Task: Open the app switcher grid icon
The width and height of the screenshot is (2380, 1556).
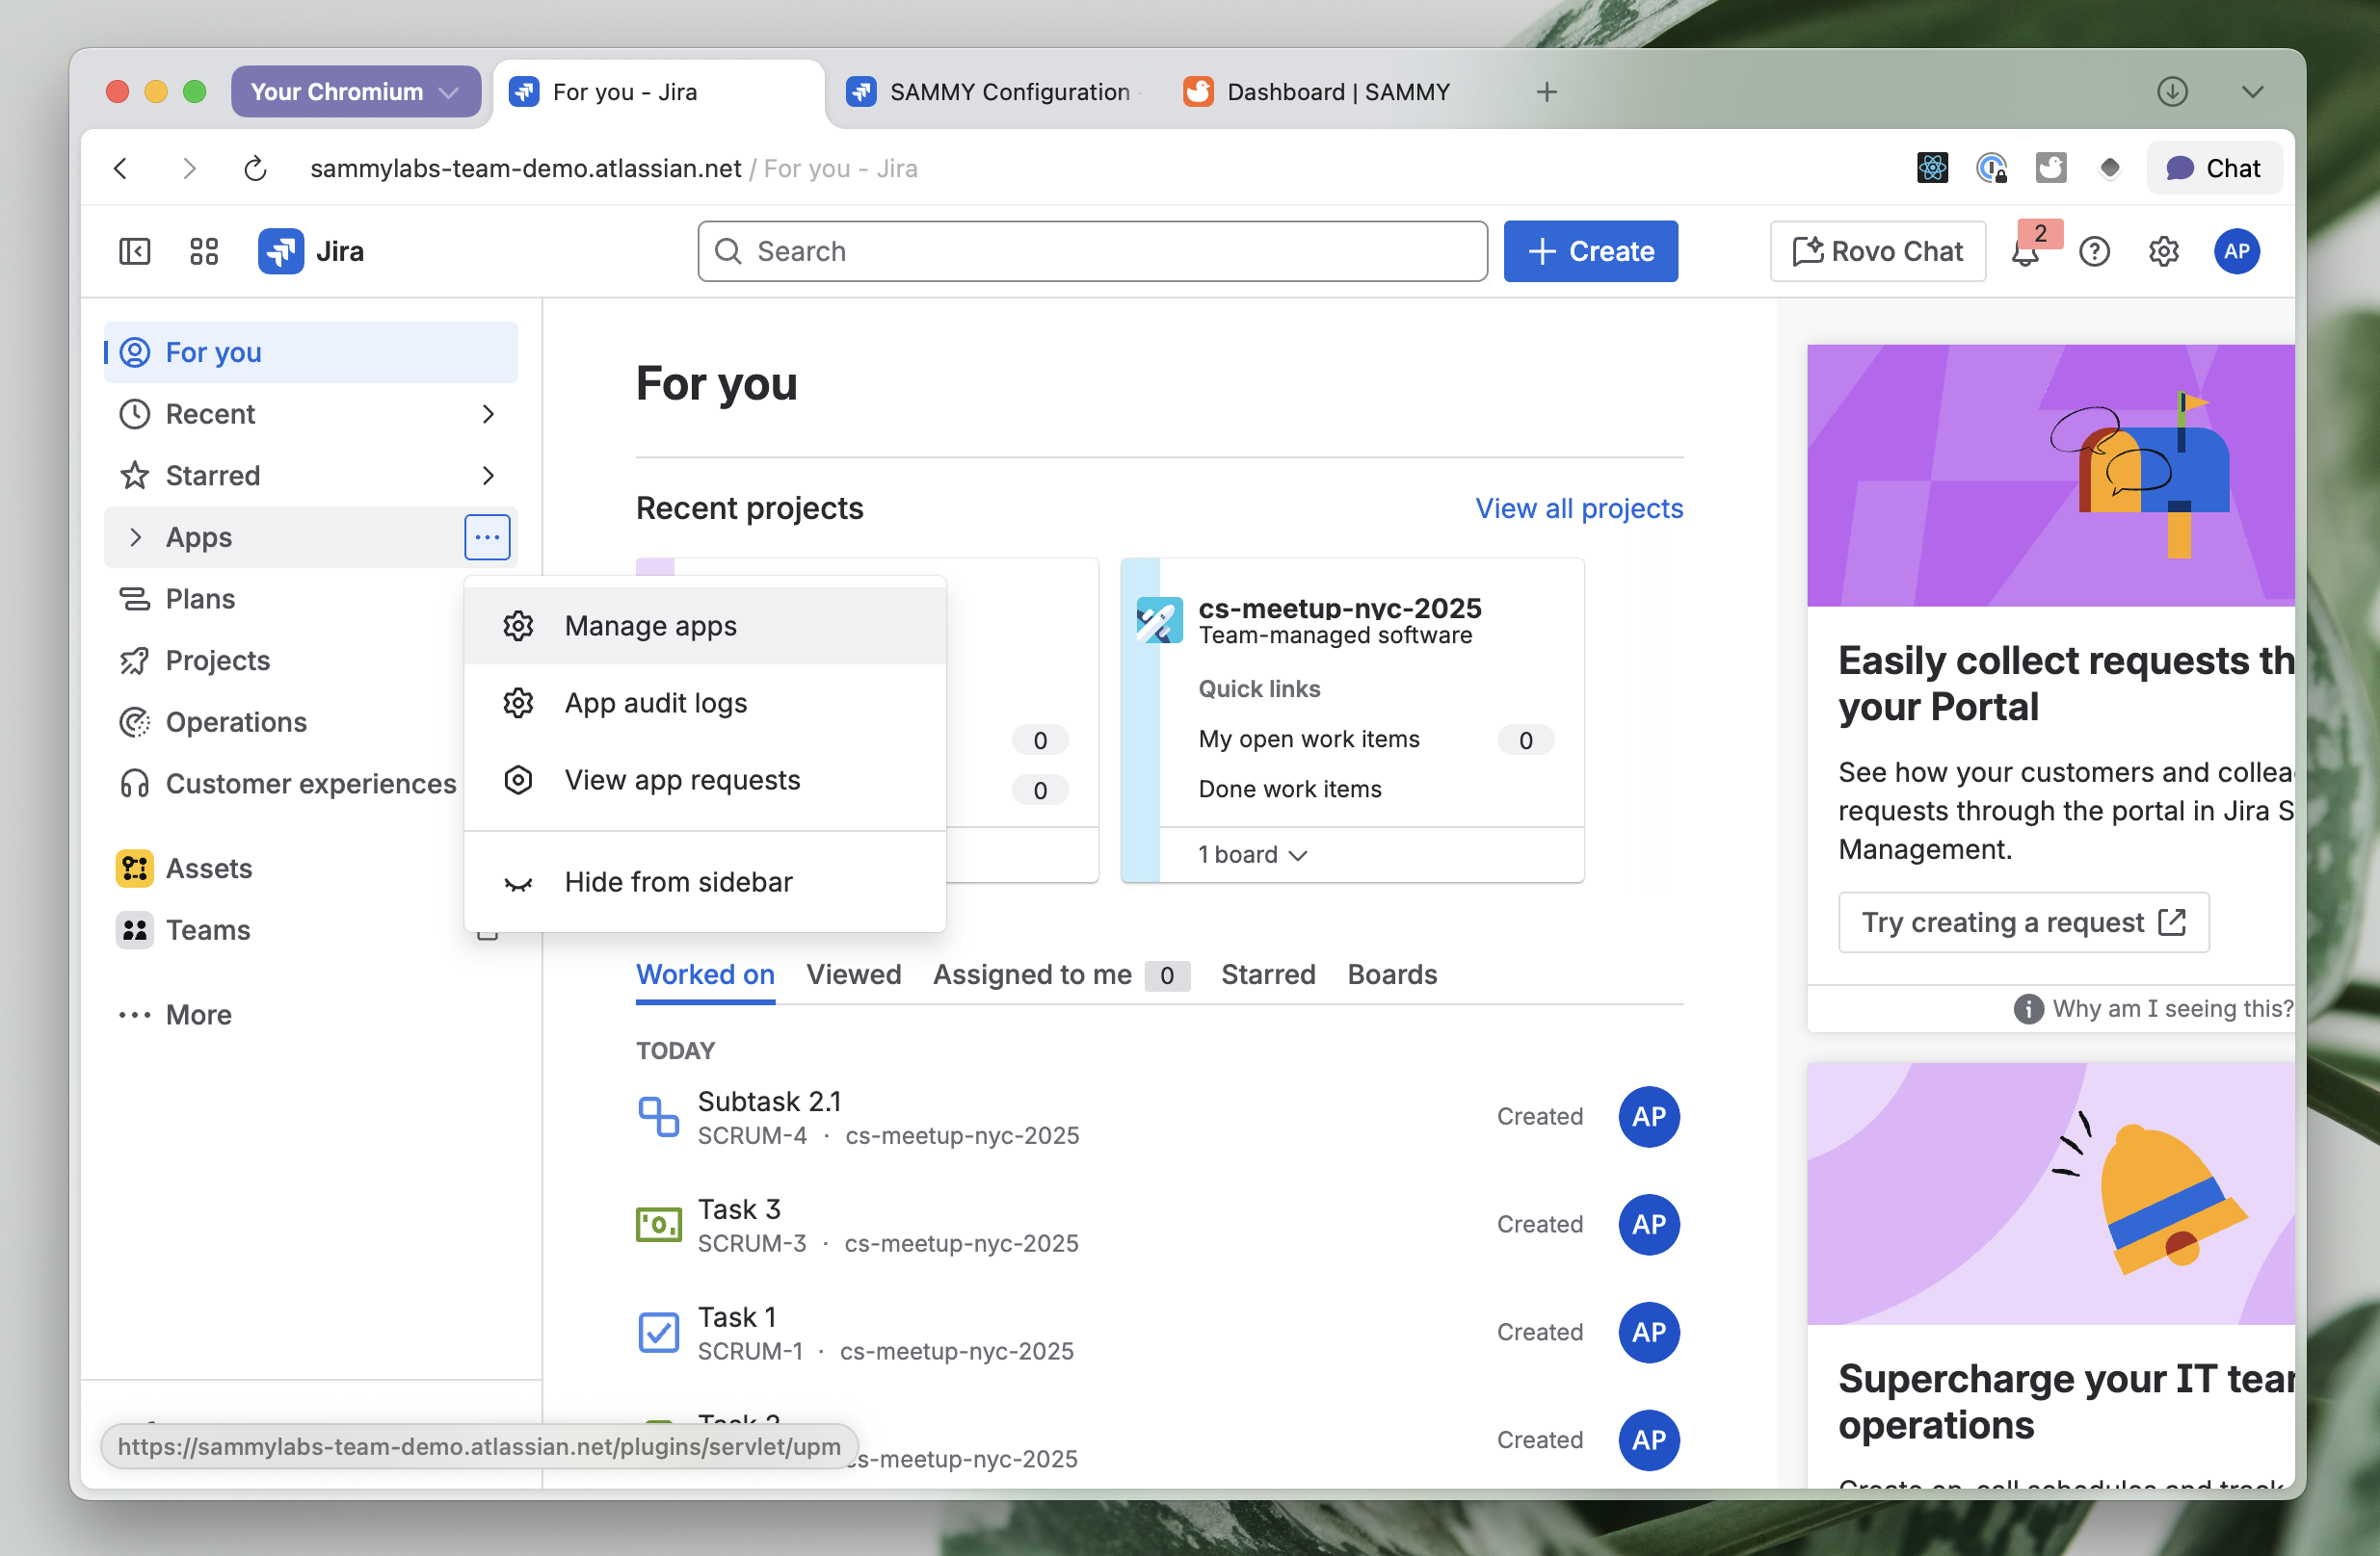Action: coord(204,251)
